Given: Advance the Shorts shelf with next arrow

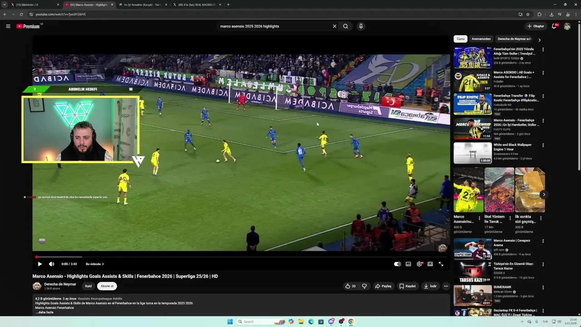Looking at the screenshot, I should [544, 194].
